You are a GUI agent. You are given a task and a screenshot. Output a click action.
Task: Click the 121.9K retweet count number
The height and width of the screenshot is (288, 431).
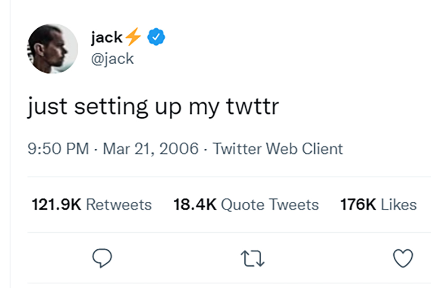pos(56,205)
